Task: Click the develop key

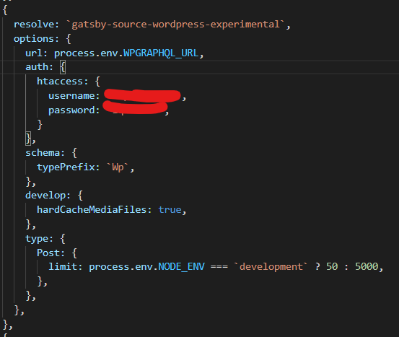Action: click(x=45, y=196)
